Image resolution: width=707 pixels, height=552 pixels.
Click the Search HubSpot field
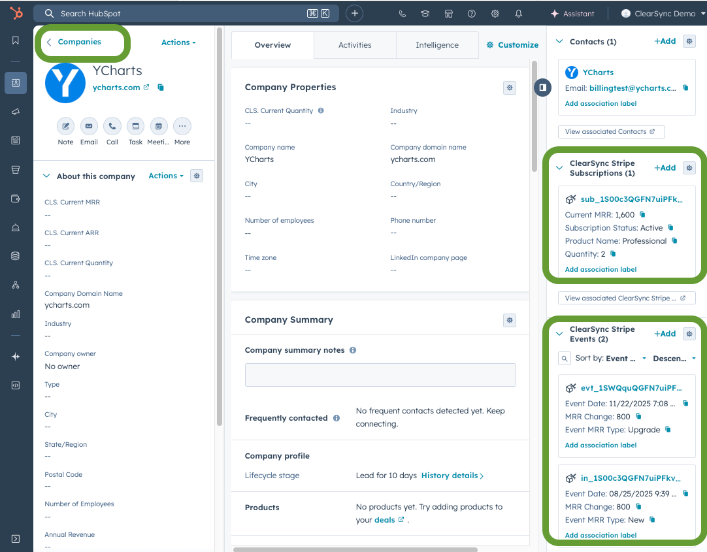(x=186, y=14)
